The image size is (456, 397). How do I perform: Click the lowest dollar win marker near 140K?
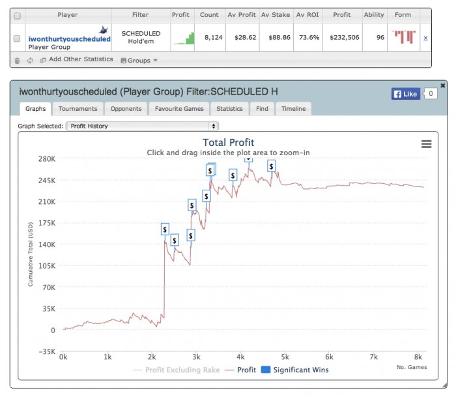click(x=174, y=240)
